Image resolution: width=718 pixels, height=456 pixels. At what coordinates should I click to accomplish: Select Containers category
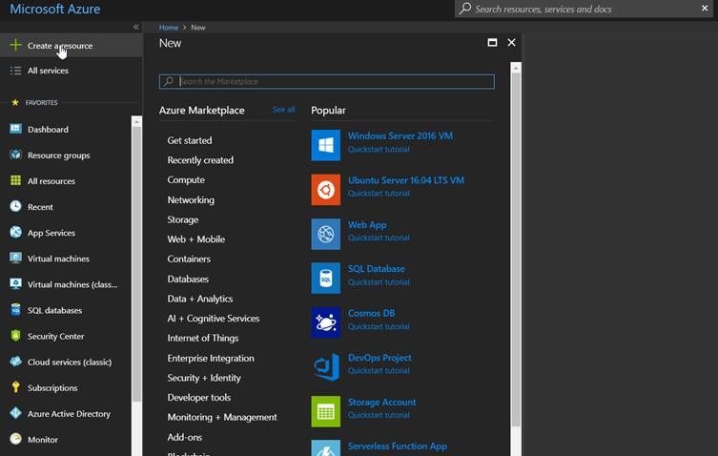(189, 259)
